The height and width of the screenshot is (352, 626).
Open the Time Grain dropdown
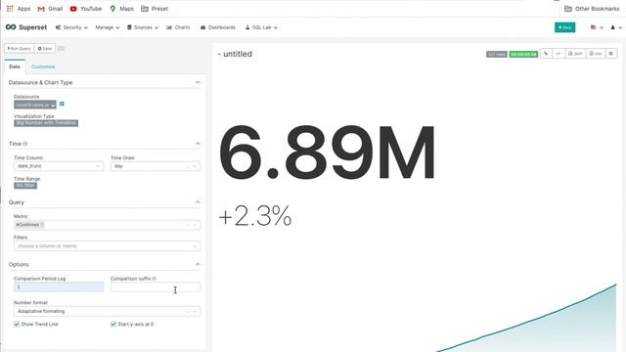pos(156,166)
